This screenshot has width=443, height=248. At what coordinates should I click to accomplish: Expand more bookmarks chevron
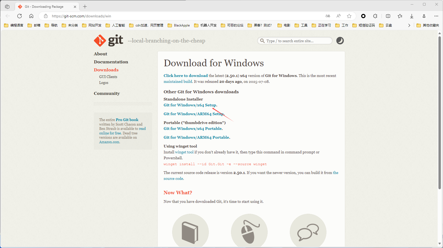tap(409, 25)
